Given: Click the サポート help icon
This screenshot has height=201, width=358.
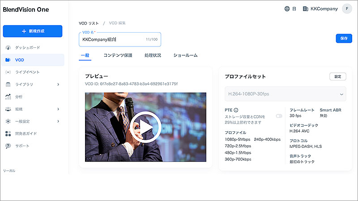Looking at the screenshot, I should [8, 146].
